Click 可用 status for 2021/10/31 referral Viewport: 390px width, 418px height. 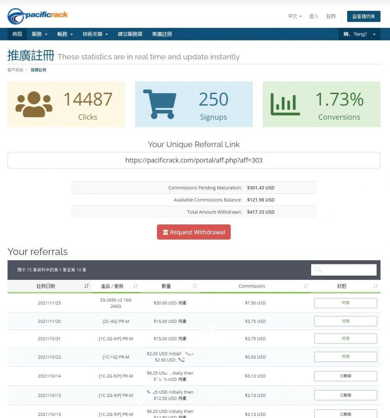pos(345,338)
